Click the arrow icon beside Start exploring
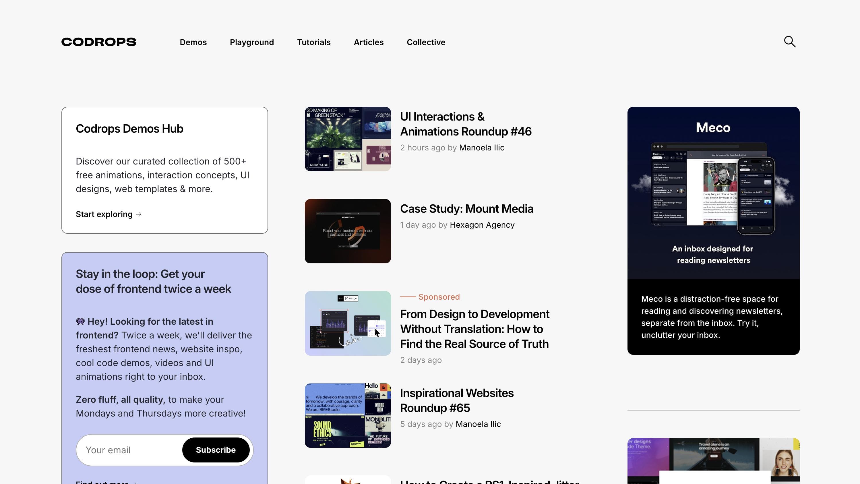 [x=139, y=214]
